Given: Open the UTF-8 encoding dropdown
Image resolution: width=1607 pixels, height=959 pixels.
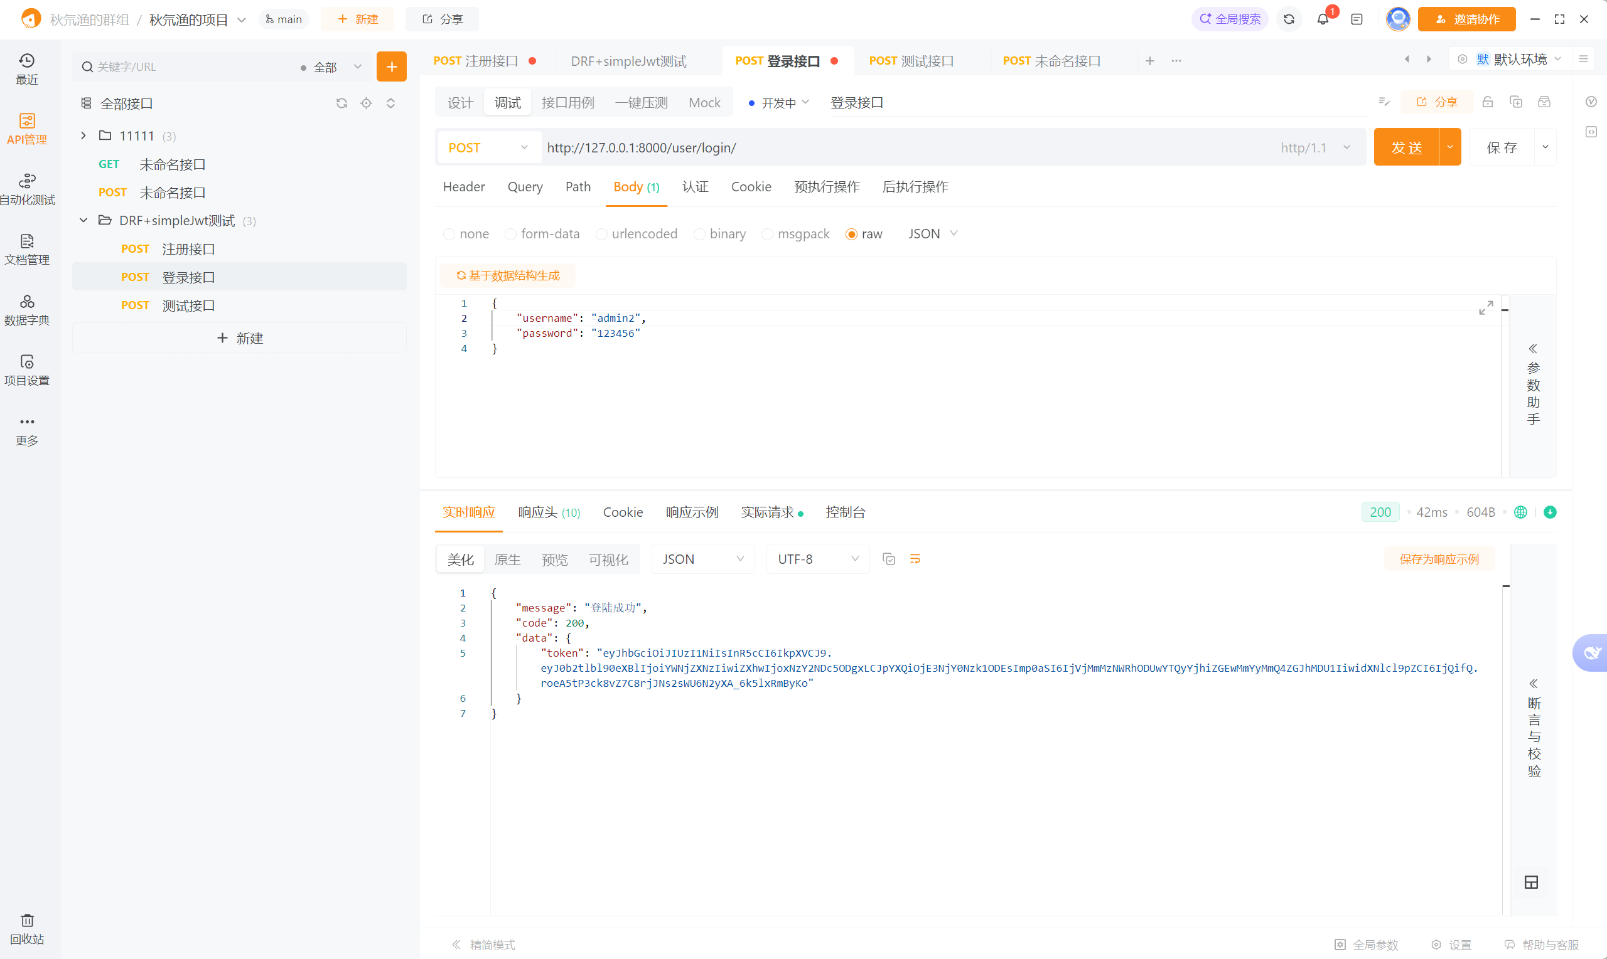Looking at the screenshot, I should coord(817,559).
